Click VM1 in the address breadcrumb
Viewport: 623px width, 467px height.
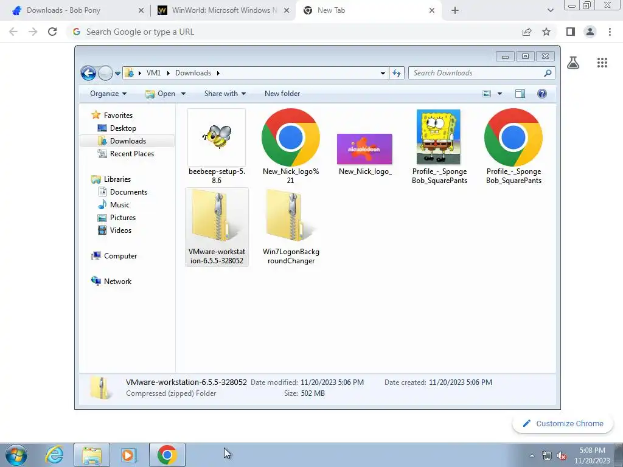(x=153, y=73)
